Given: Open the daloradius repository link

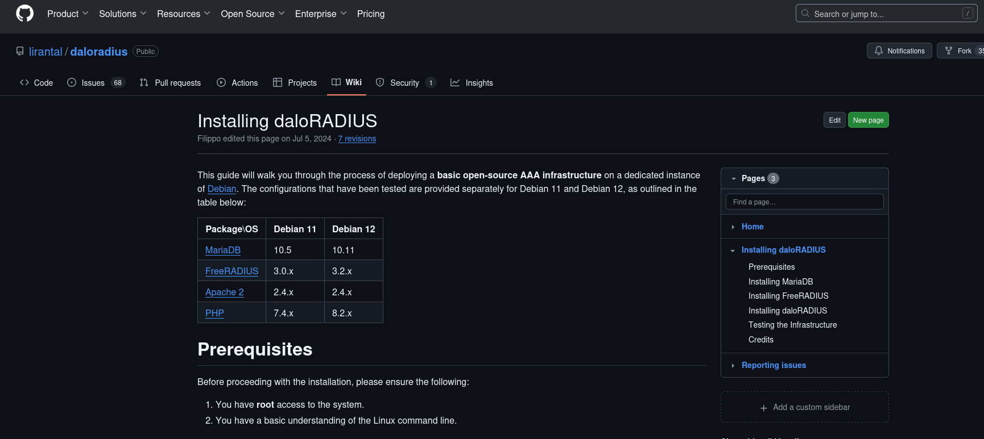Looking at the screenshot, I should coord(99,52).
